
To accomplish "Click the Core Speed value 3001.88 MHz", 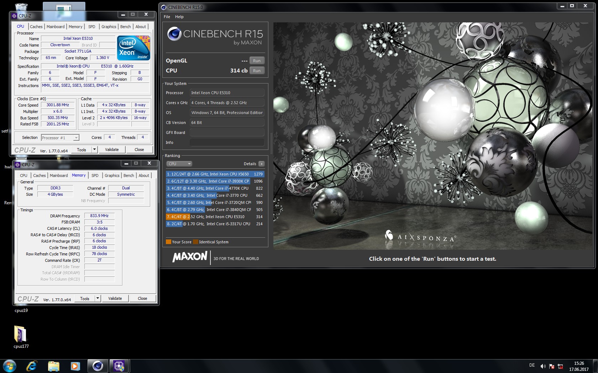I will [x=58, y=105].
